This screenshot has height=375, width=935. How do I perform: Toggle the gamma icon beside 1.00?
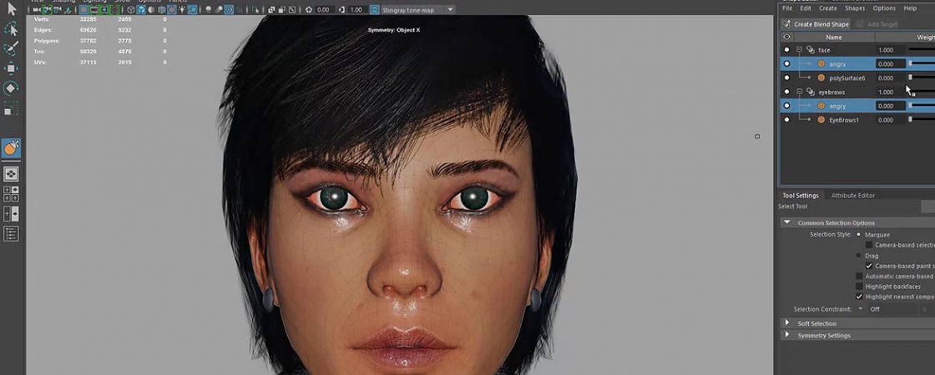tap(341, 10)
